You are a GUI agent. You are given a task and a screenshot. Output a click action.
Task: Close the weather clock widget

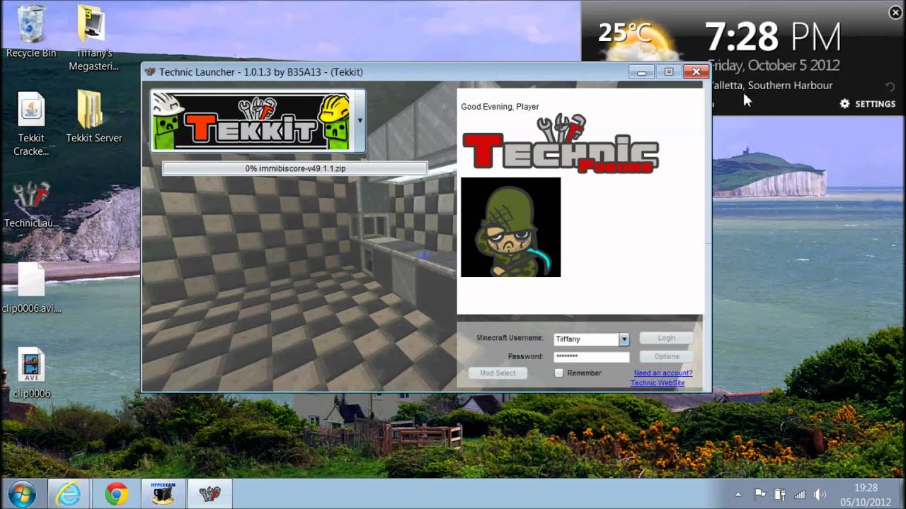(x=895, y=12)
